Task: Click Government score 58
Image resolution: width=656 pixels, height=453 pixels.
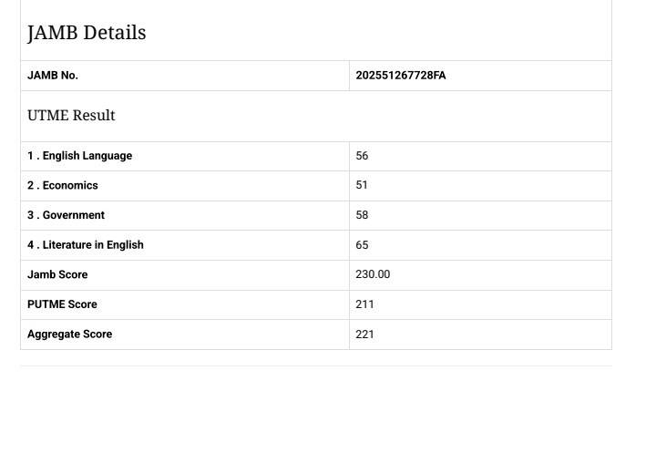Action: point(362,215)
